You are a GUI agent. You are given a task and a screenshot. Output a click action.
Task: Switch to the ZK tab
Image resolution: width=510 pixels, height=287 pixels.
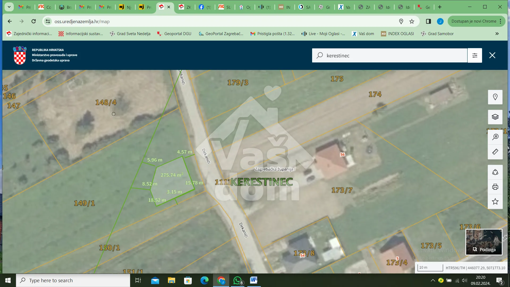185,7
